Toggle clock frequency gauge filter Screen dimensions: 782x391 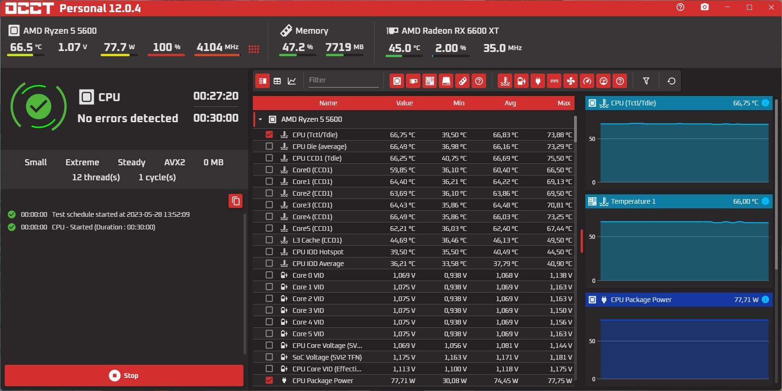click(587, 81)
